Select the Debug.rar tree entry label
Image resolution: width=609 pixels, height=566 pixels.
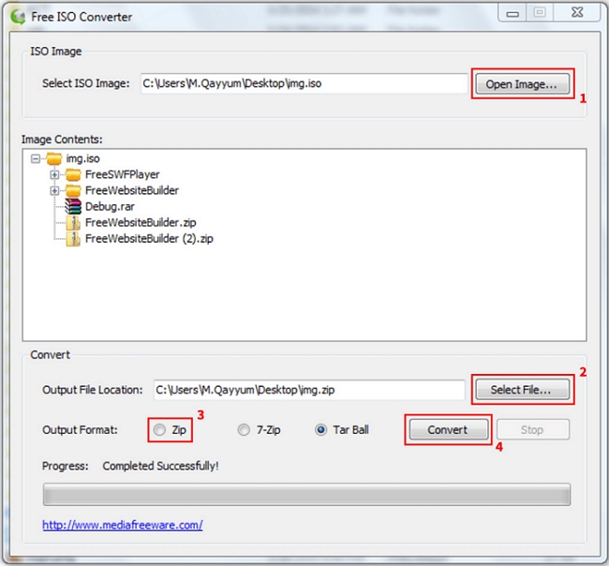click(108, 206)
